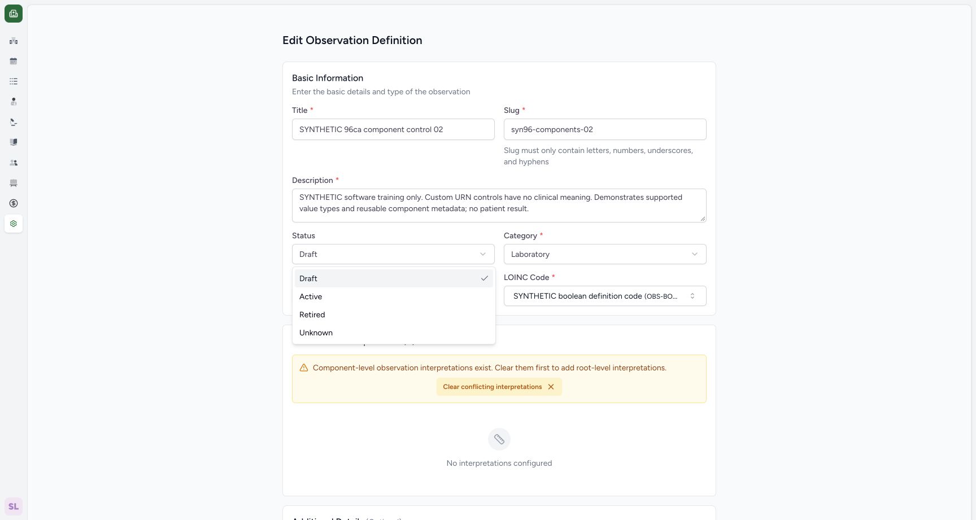This screenshot has height=520, width=976.
Task: Click the Status field label
Action: (x=303, y=235)
